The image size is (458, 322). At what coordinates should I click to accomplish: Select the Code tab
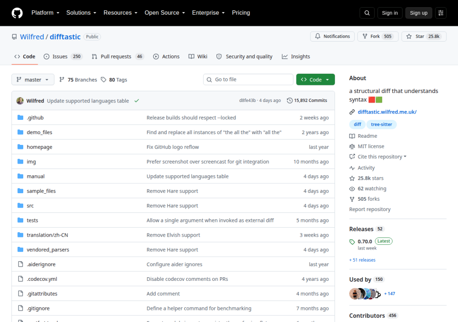25,56
